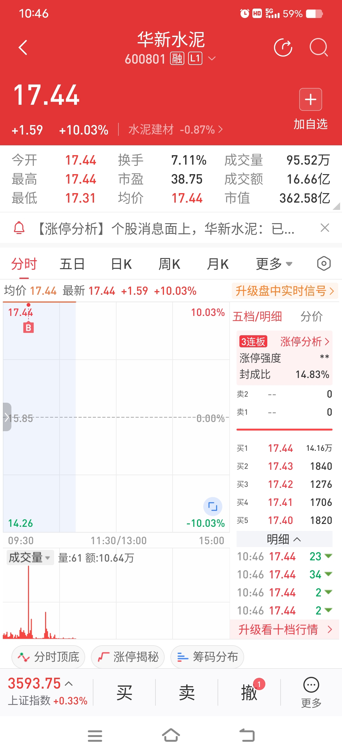The height and width of the screenshot is (756, 342).
Task: Tap the 分时顶底 indicator button
Action: point(48,657)
